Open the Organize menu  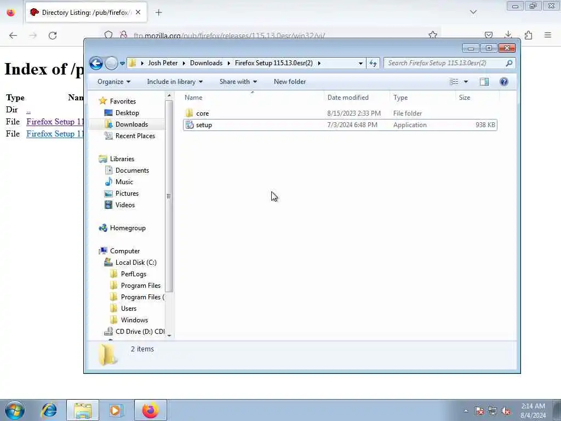tap(114, 82)
